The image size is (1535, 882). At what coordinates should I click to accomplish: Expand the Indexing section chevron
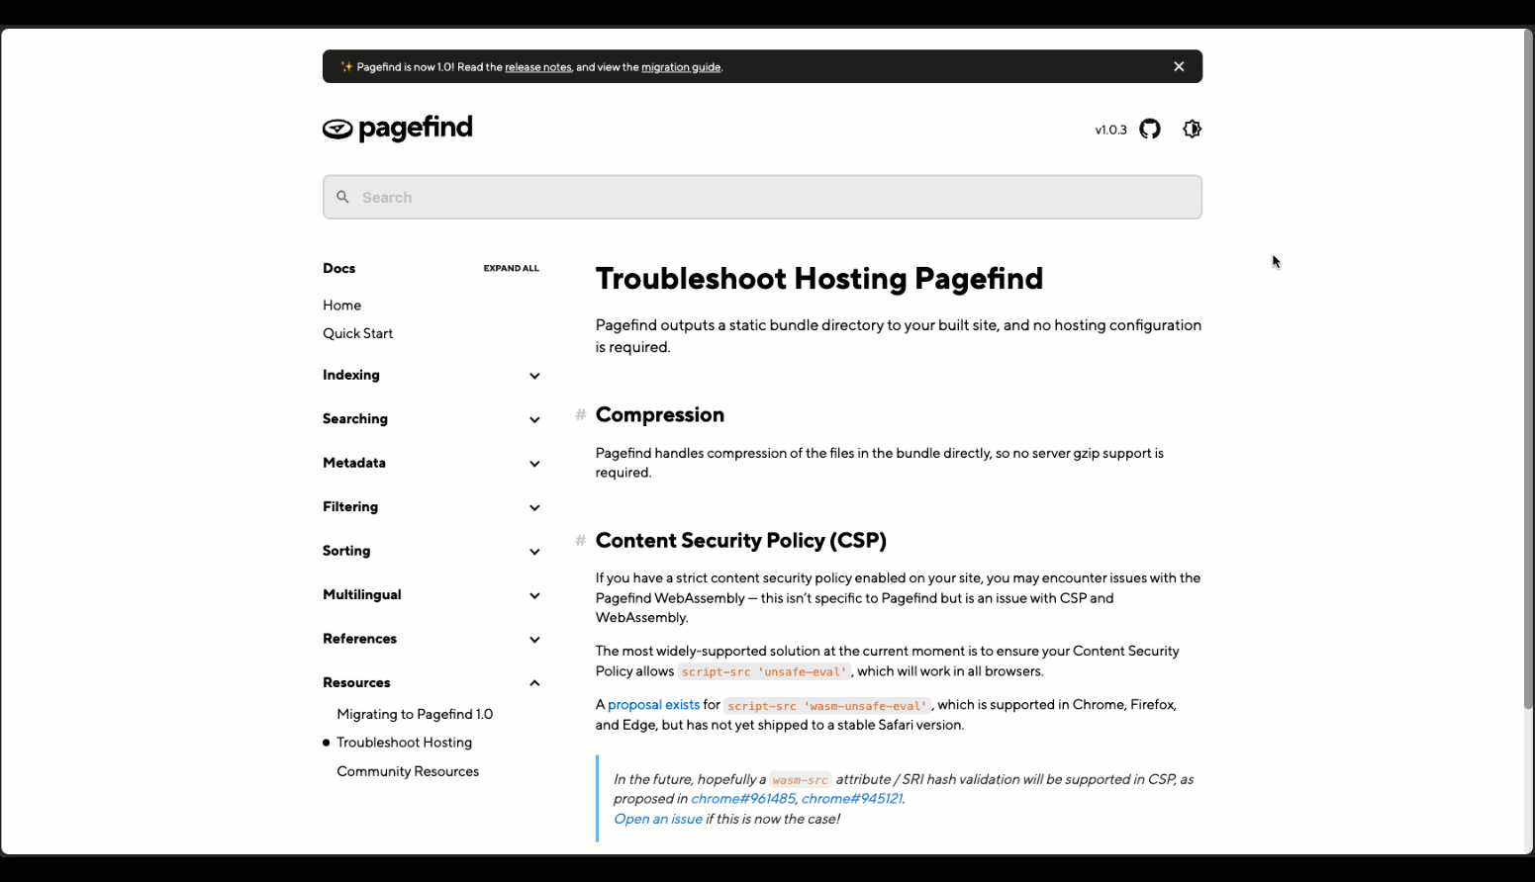tap(534, 376)
